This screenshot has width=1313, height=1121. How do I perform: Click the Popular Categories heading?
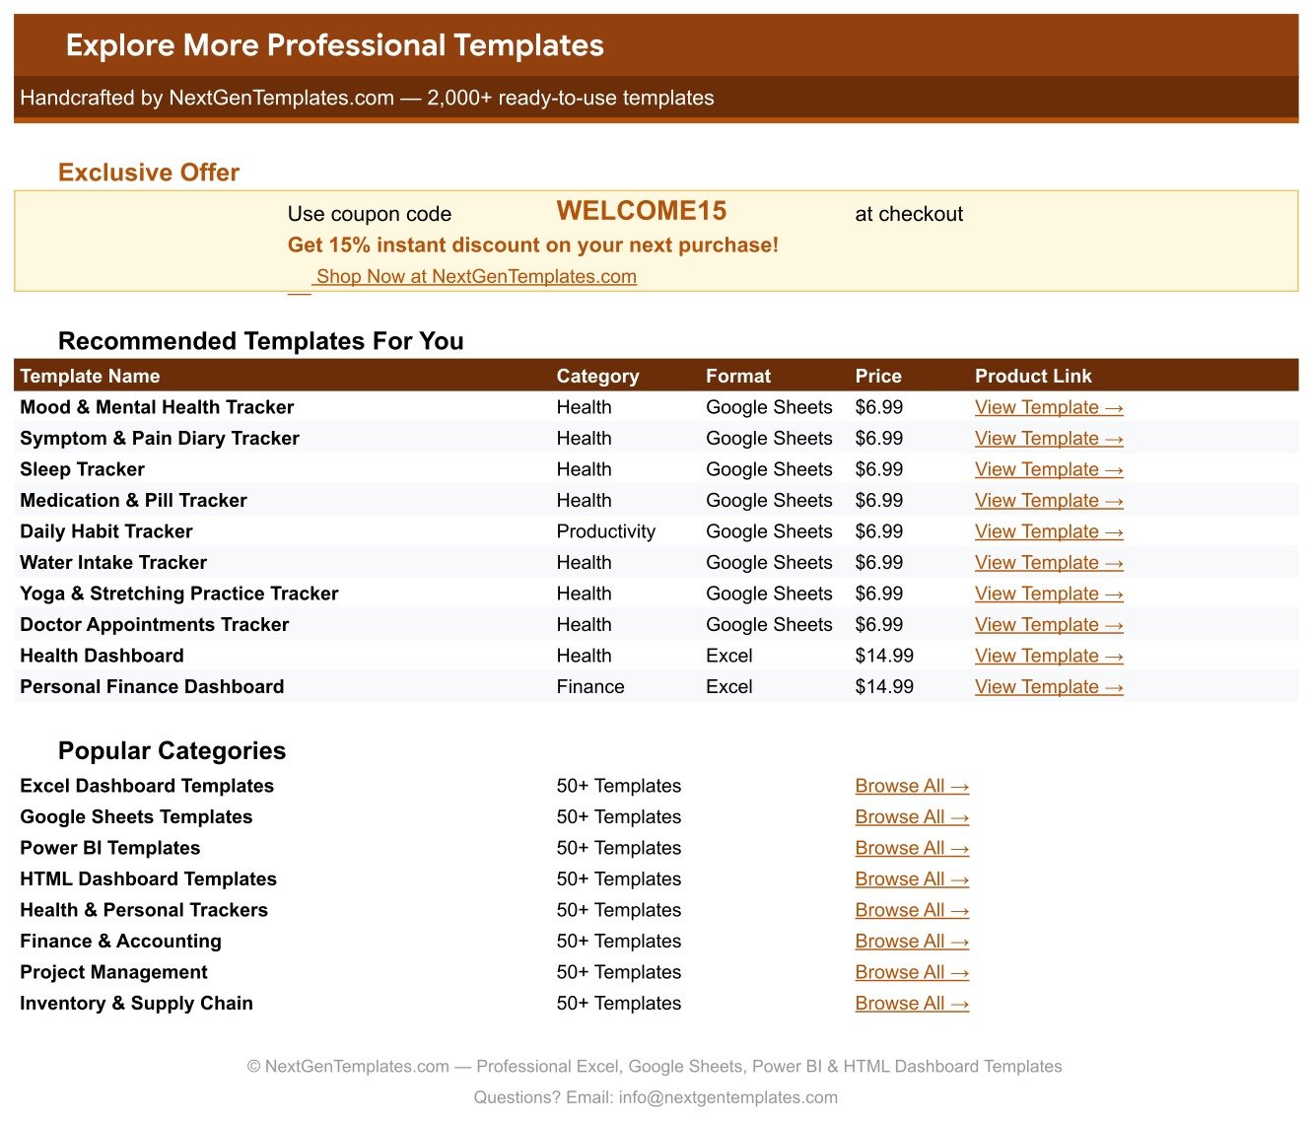172,751
